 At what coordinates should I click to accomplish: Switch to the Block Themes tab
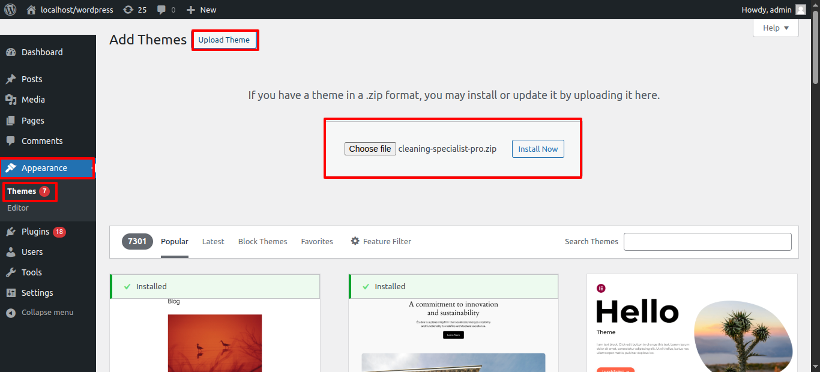click(262, 241)
